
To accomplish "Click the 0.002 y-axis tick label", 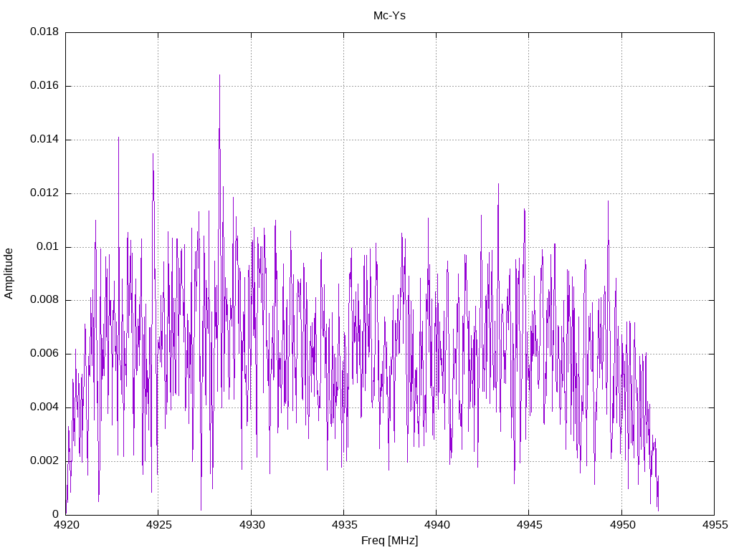I will point(44,460).
